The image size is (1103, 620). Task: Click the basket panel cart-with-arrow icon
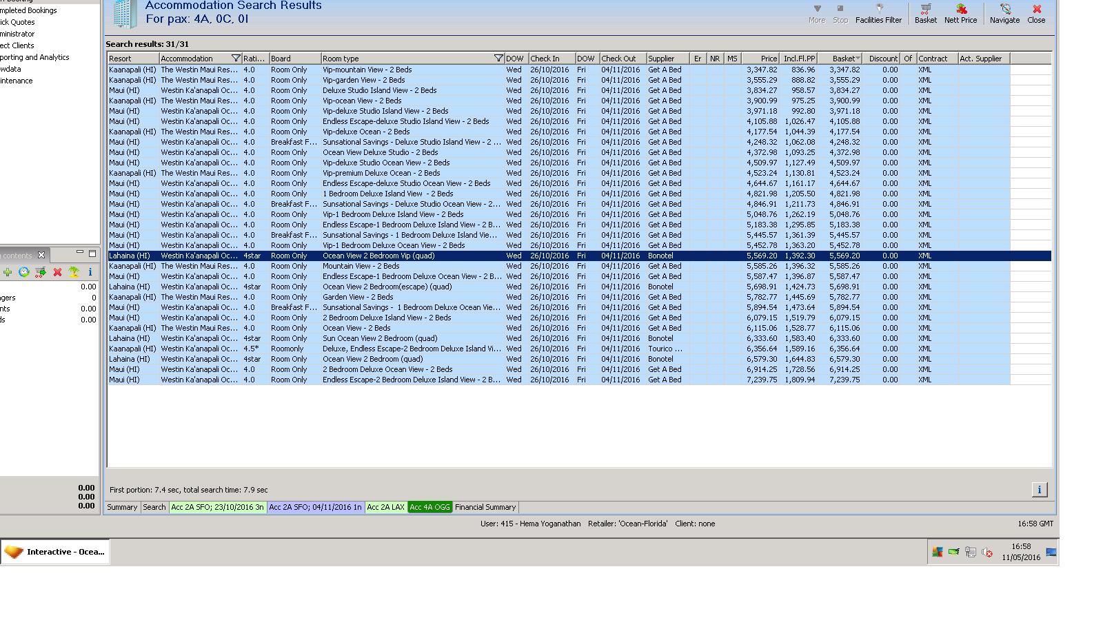click(x=41, y=272)
